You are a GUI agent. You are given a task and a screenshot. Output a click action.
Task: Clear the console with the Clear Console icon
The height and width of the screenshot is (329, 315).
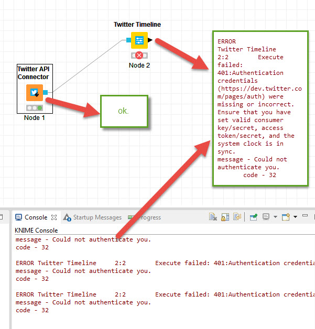(x=213, y=217)
